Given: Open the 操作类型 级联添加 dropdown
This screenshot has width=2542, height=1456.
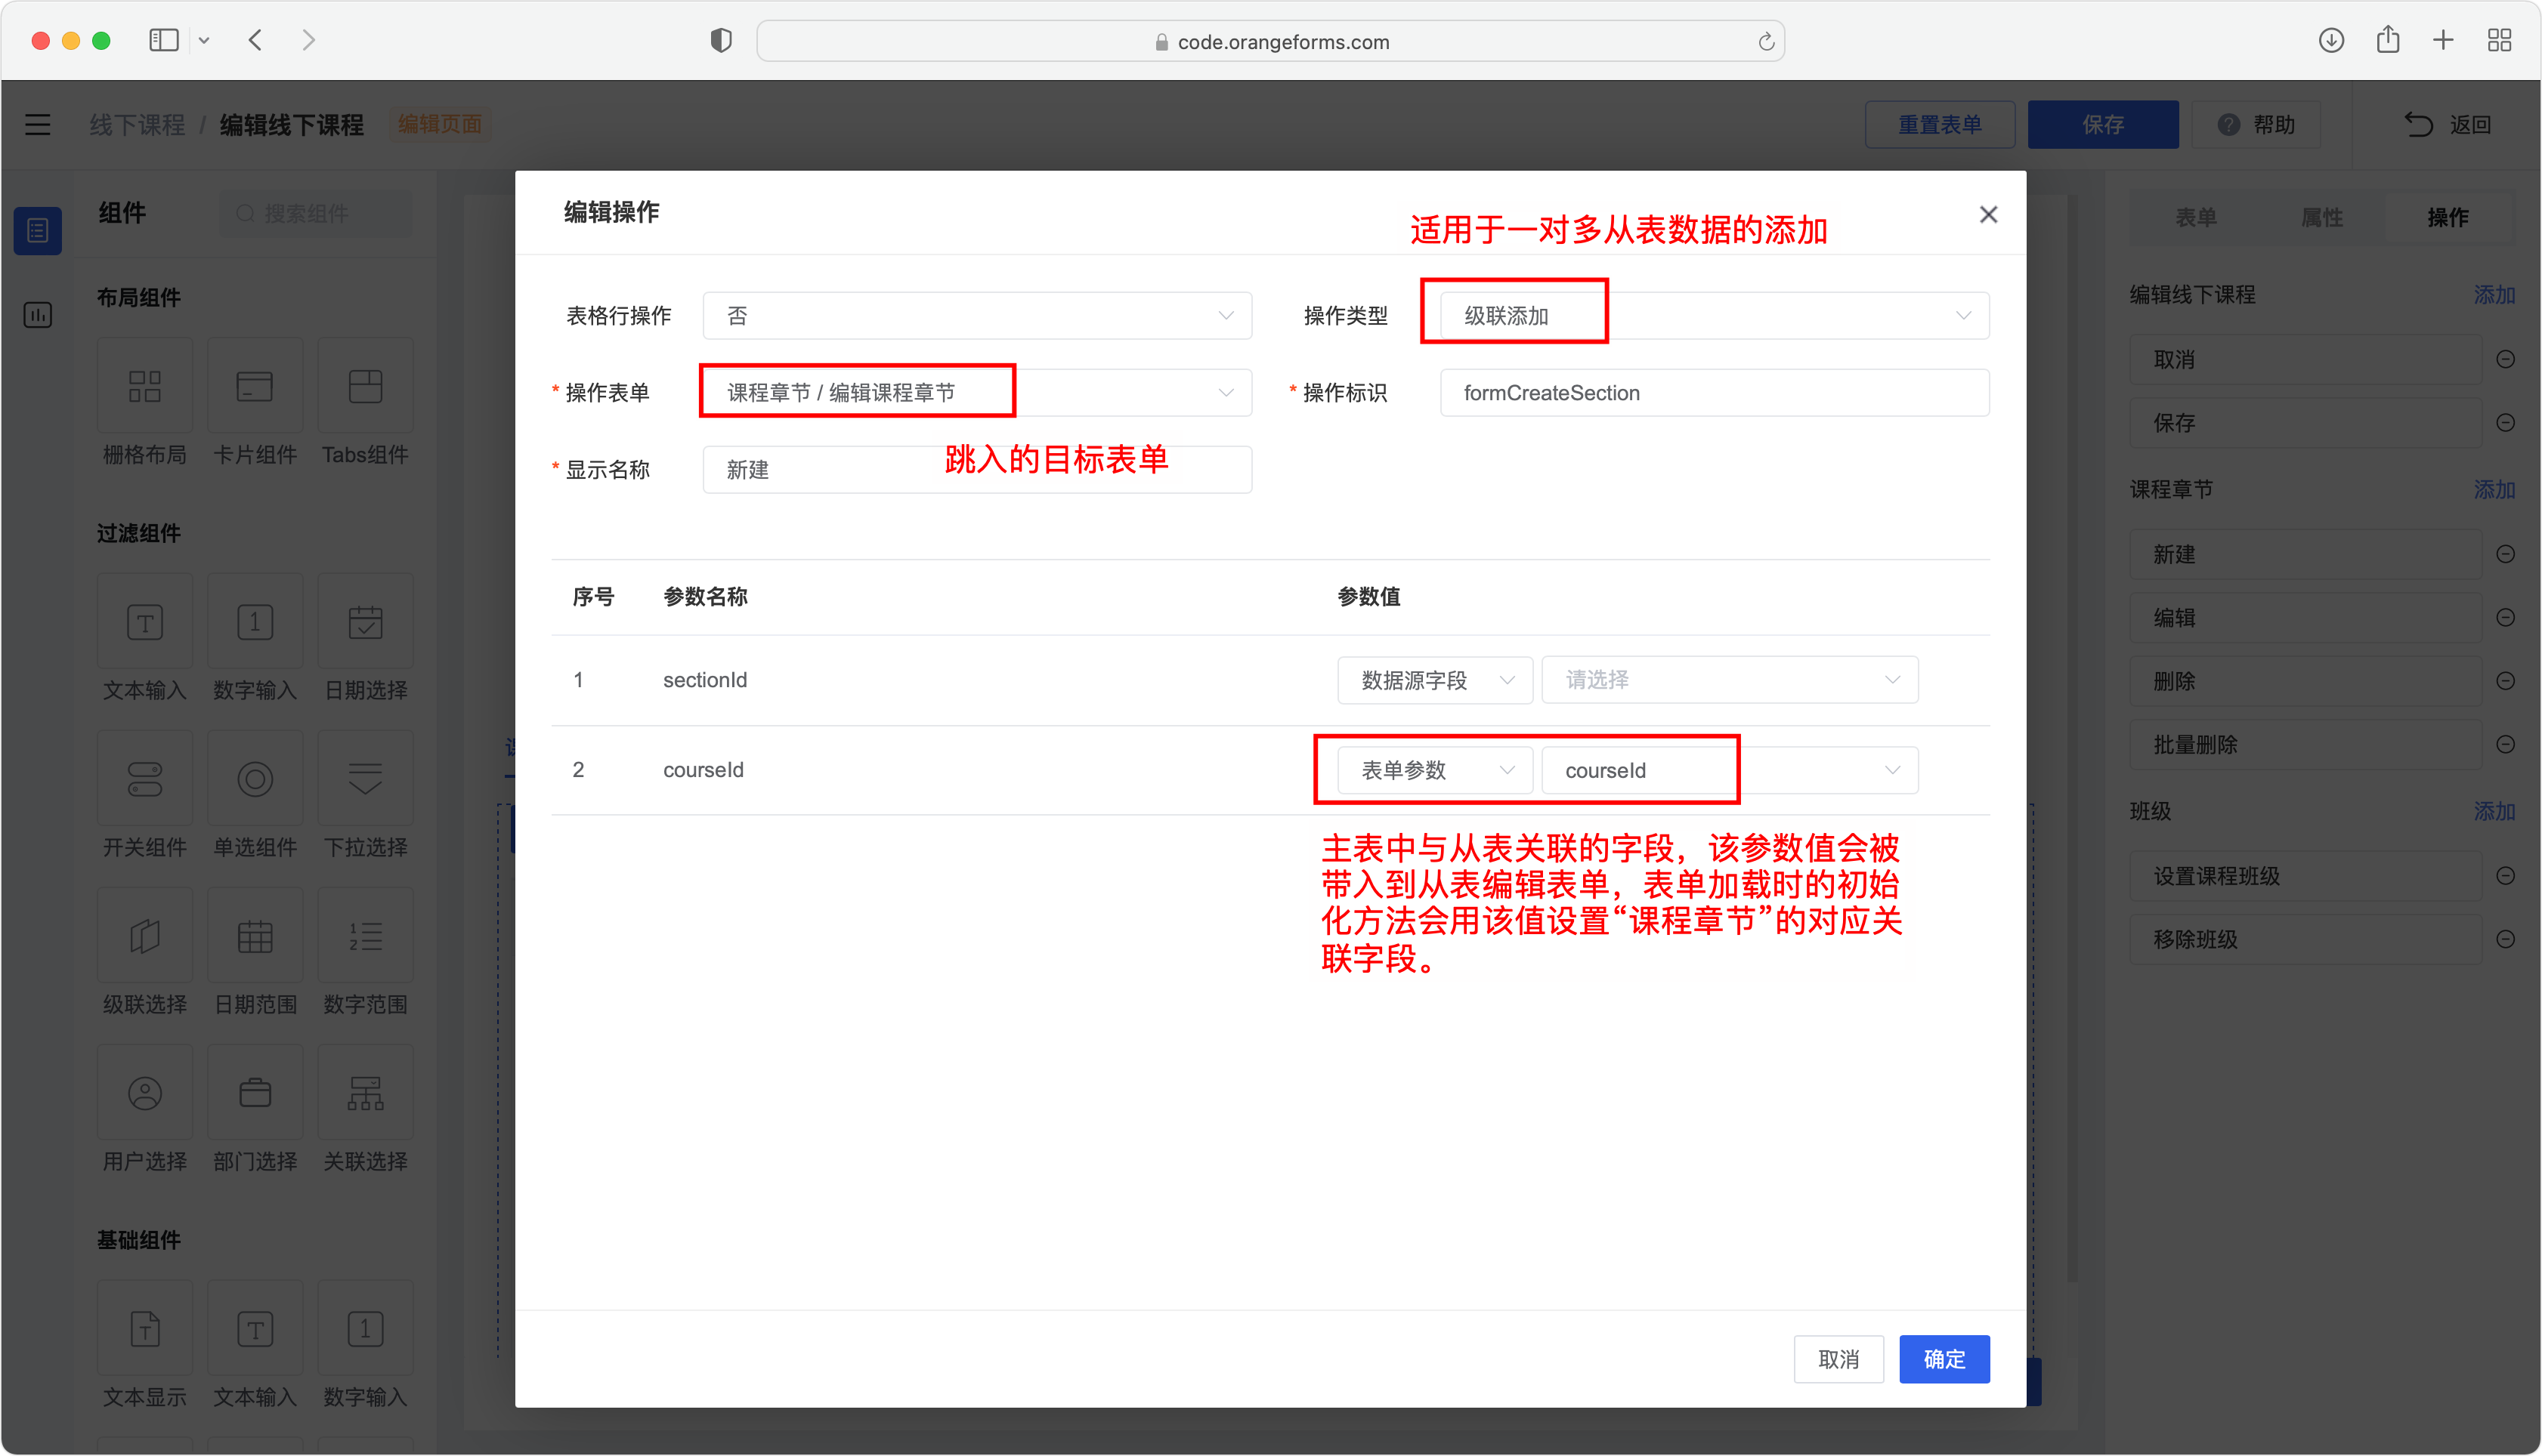Looking at the screenshot, I should (x=1714, y=316).
